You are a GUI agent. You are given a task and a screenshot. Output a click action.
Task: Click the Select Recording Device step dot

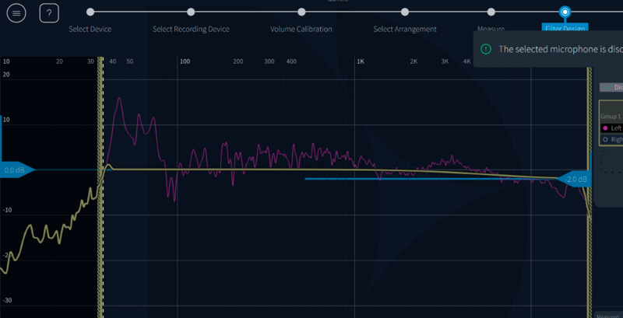pyautogui.click(x=191, y=12)
